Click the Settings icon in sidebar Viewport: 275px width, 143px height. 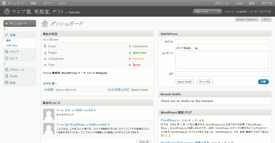click(x=7, y=83)
